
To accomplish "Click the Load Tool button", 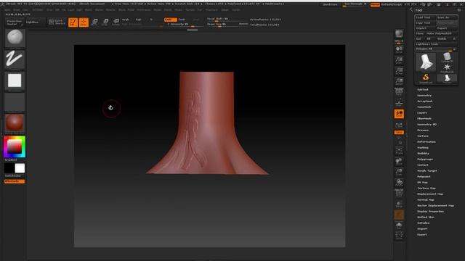I will point(425,17).
